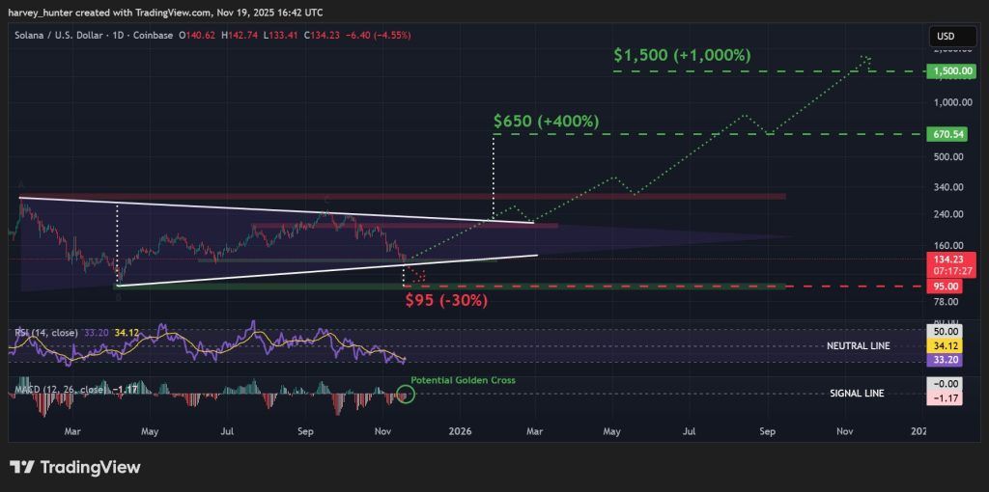Click the green arrowhead ending the projection
Screen dimensions: 989x492
[866, 59]
